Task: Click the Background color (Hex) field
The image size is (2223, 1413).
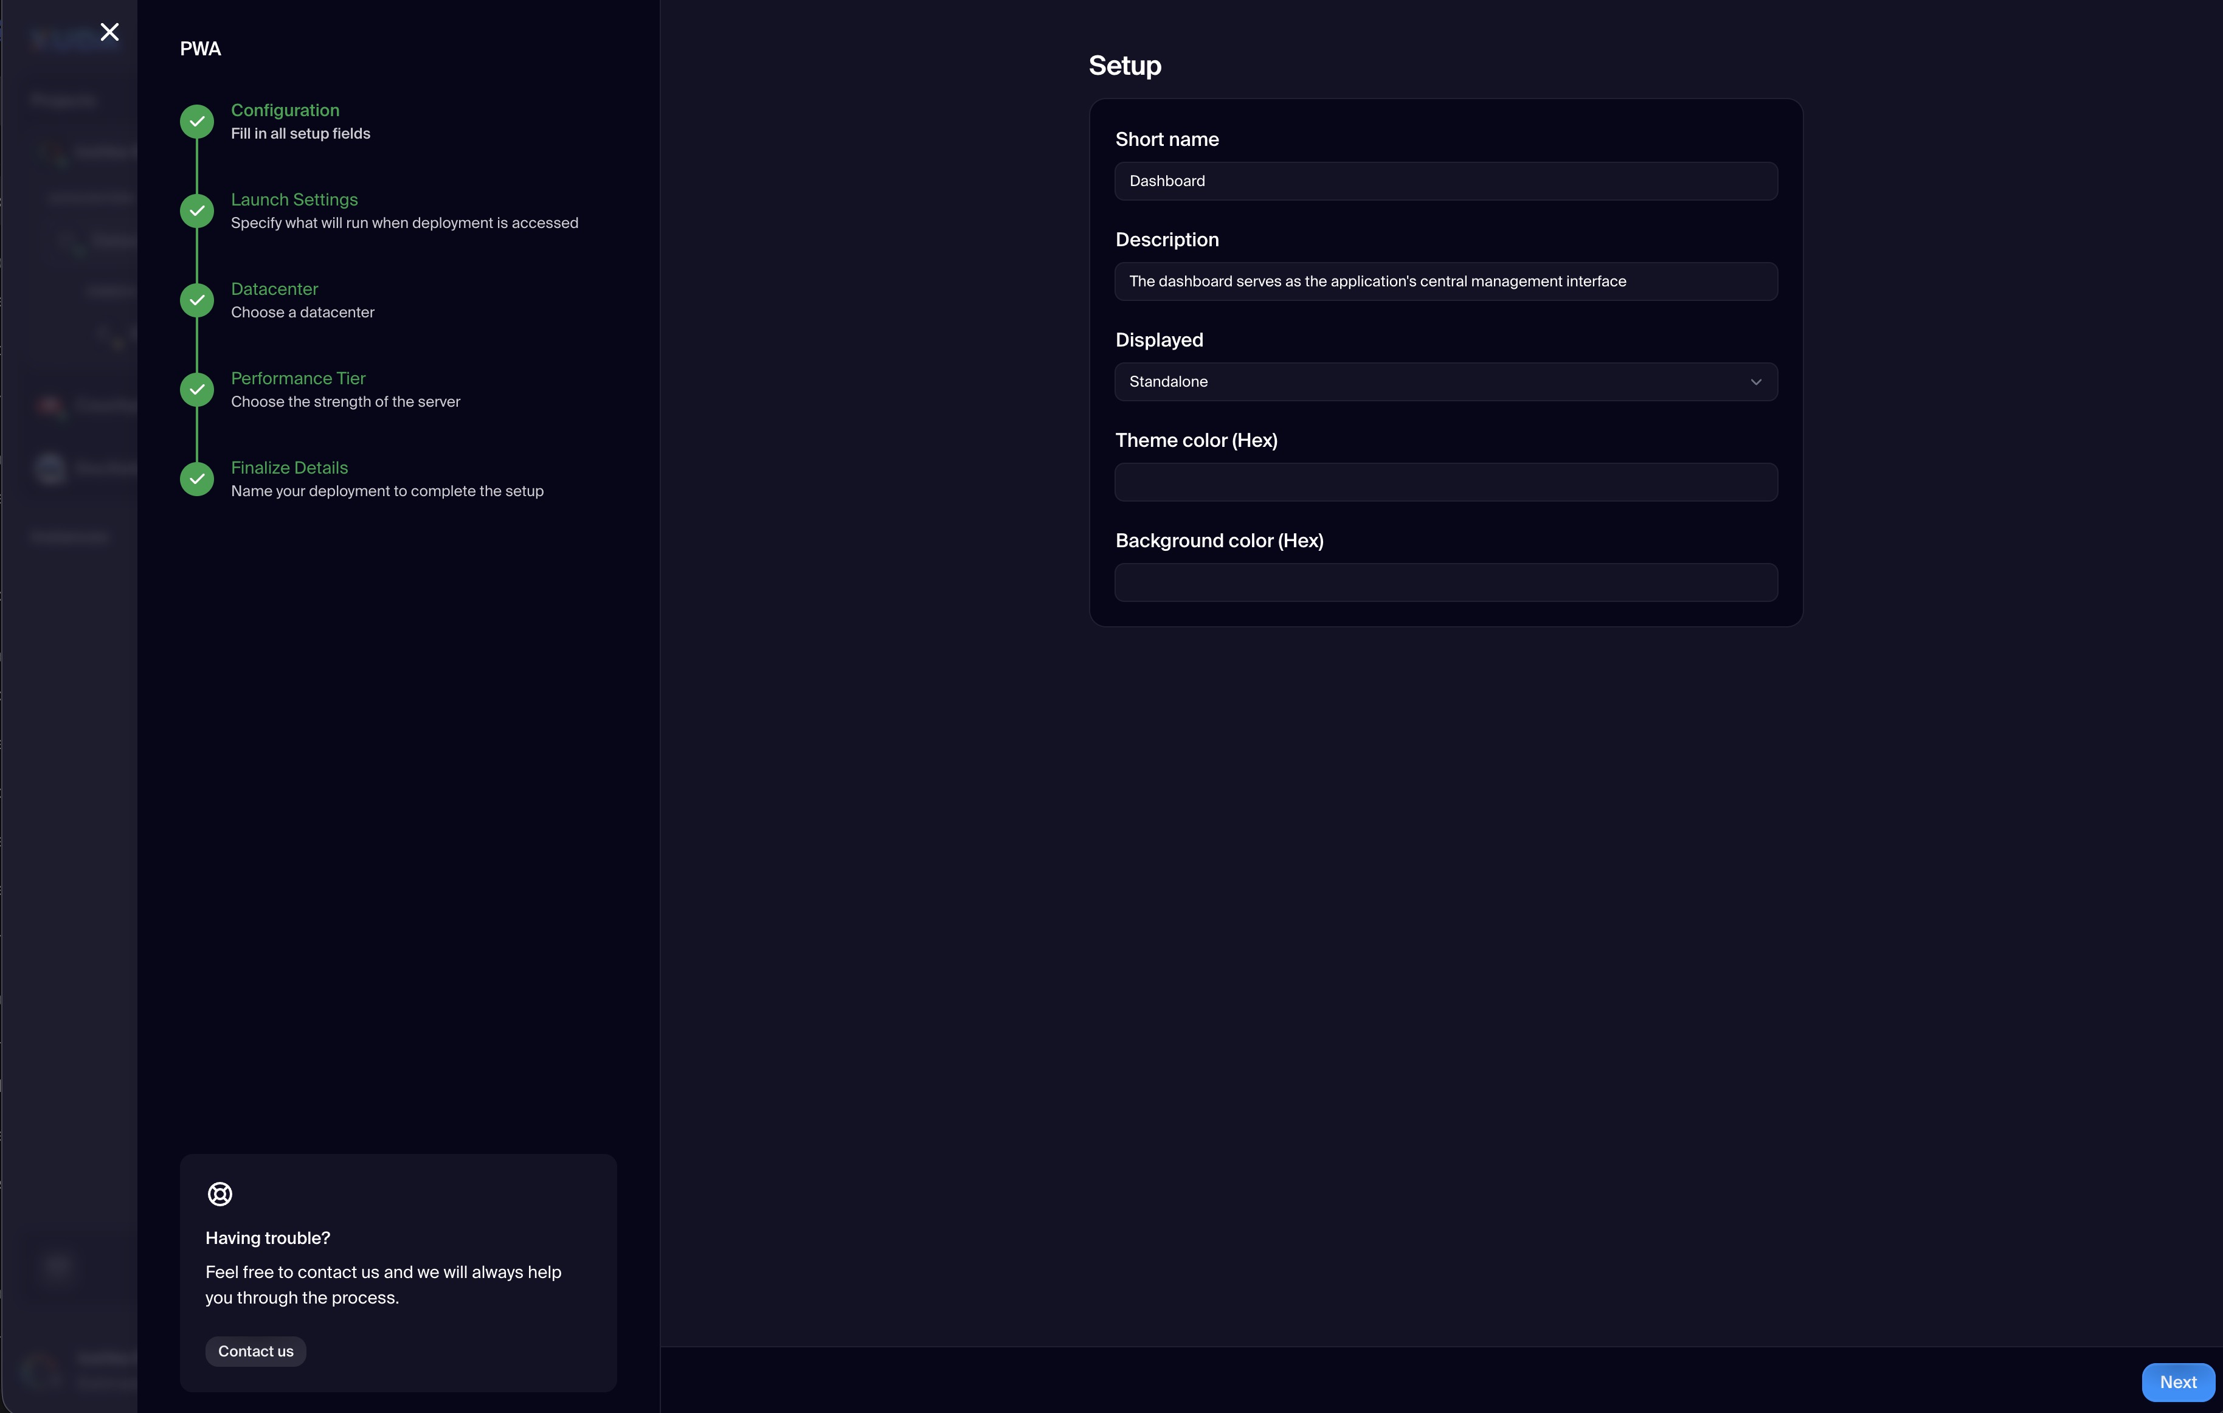Action: click(x=1446, y=582)
